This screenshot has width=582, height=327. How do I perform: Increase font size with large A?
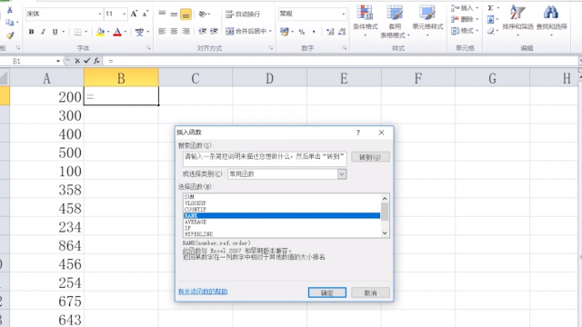[x=134, y=15]
